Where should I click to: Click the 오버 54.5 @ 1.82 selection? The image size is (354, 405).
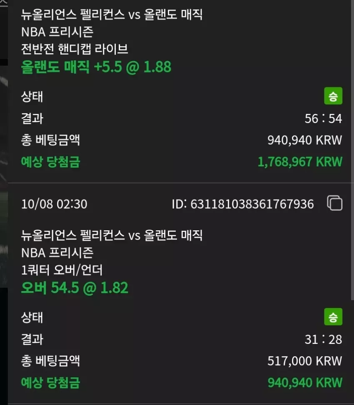click(x=75, y=287)
